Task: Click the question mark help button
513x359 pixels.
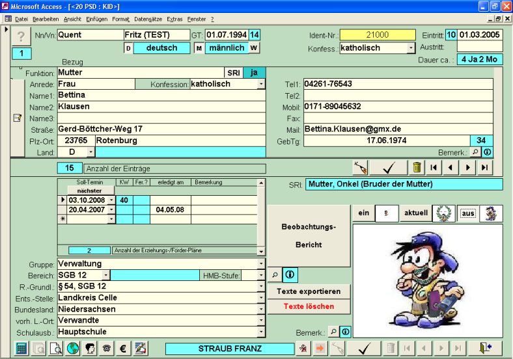Action: 21,36
